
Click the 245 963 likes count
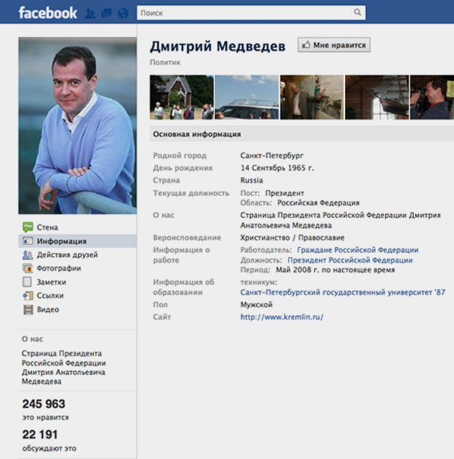[x=44, y=404]
